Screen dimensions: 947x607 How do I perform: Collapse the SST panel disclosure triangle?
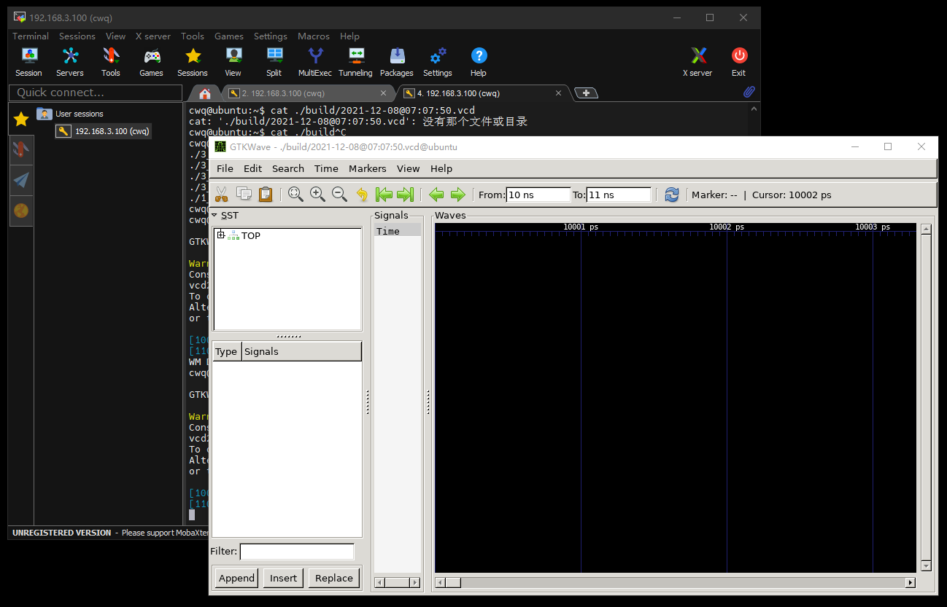click(214, 215)
